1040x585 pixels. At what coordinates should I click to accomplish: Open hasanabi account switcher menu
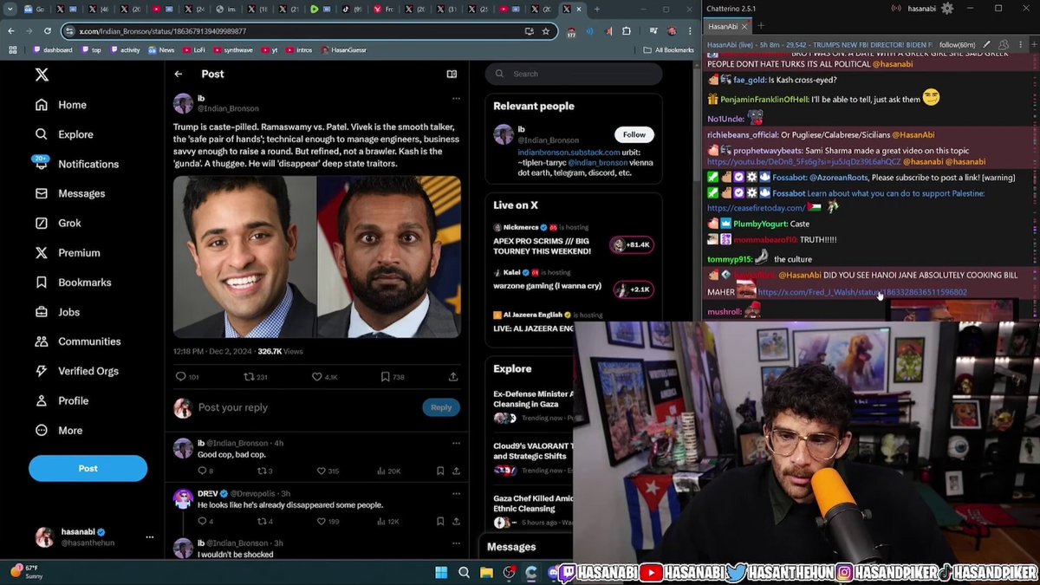point(149,536)
